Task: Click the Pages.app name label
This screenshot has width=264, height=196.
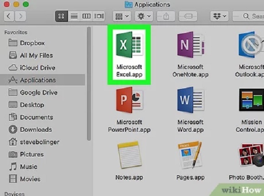Action: pyautogui.click(x=191, y=177)
